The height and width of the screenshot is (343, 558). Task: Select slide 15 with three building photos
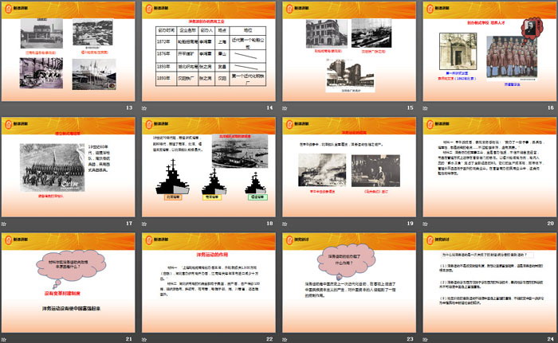349,52
